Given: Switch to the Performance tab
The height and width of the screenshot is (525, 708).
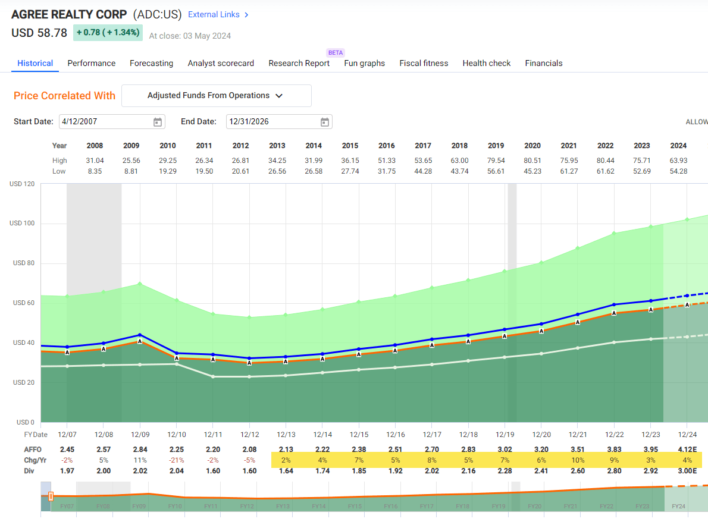Looking at the screenshot, I should [91, 63].
